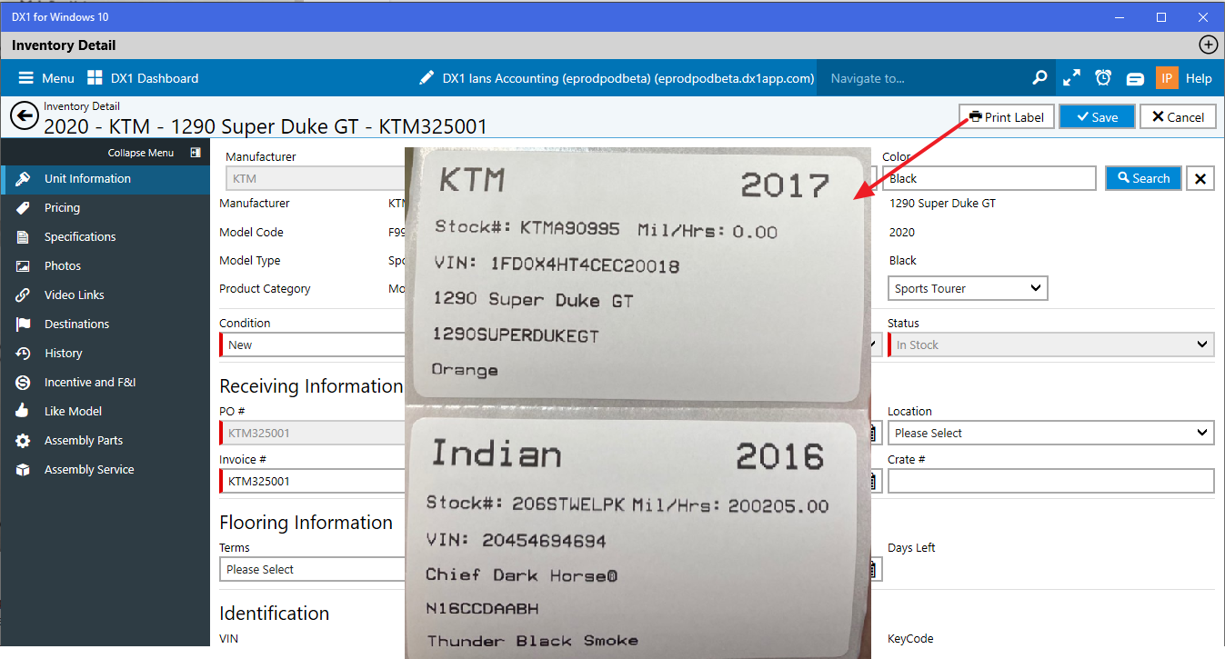Screen dimensions: 1225x659
Task: Click the Receiving Information heading
Action: pos(311,386)
